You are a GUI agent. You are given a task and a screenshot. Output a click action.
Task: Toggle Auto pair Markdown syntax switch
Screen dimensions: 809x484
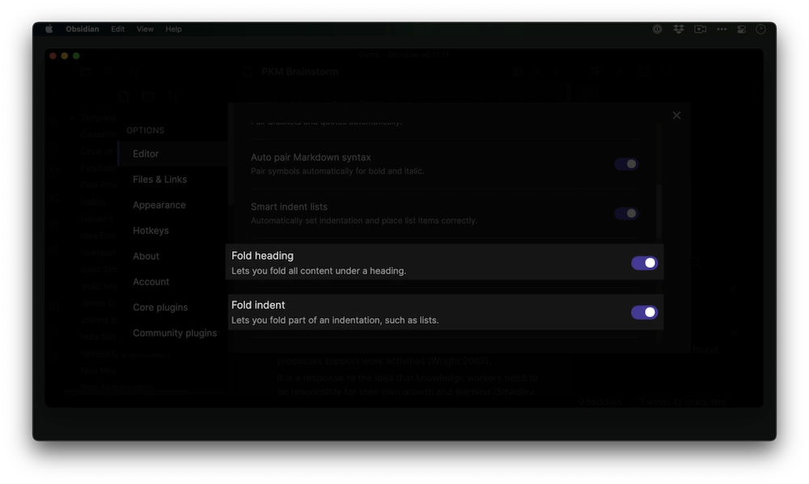(626, 164)
